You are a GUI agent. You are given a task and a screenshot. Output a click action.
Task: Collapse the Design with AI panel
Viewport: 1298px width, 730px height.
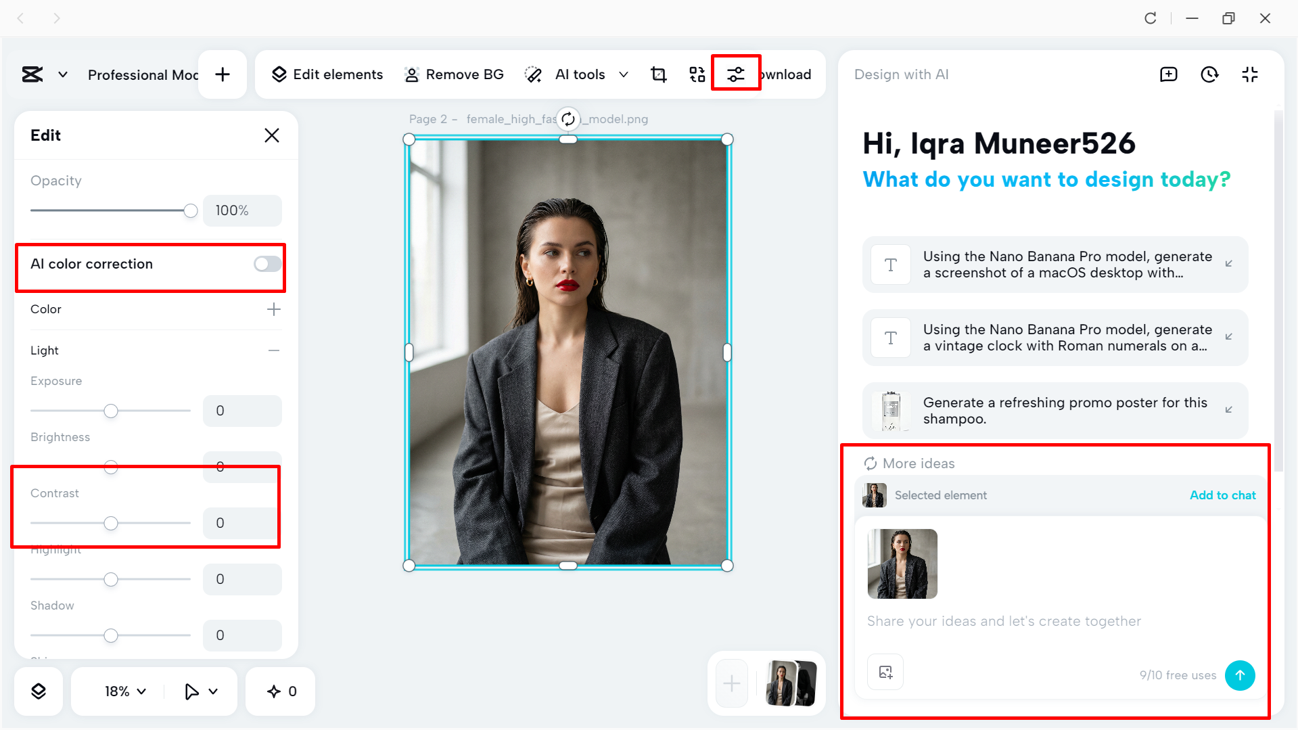click(x=1250, y=74)
